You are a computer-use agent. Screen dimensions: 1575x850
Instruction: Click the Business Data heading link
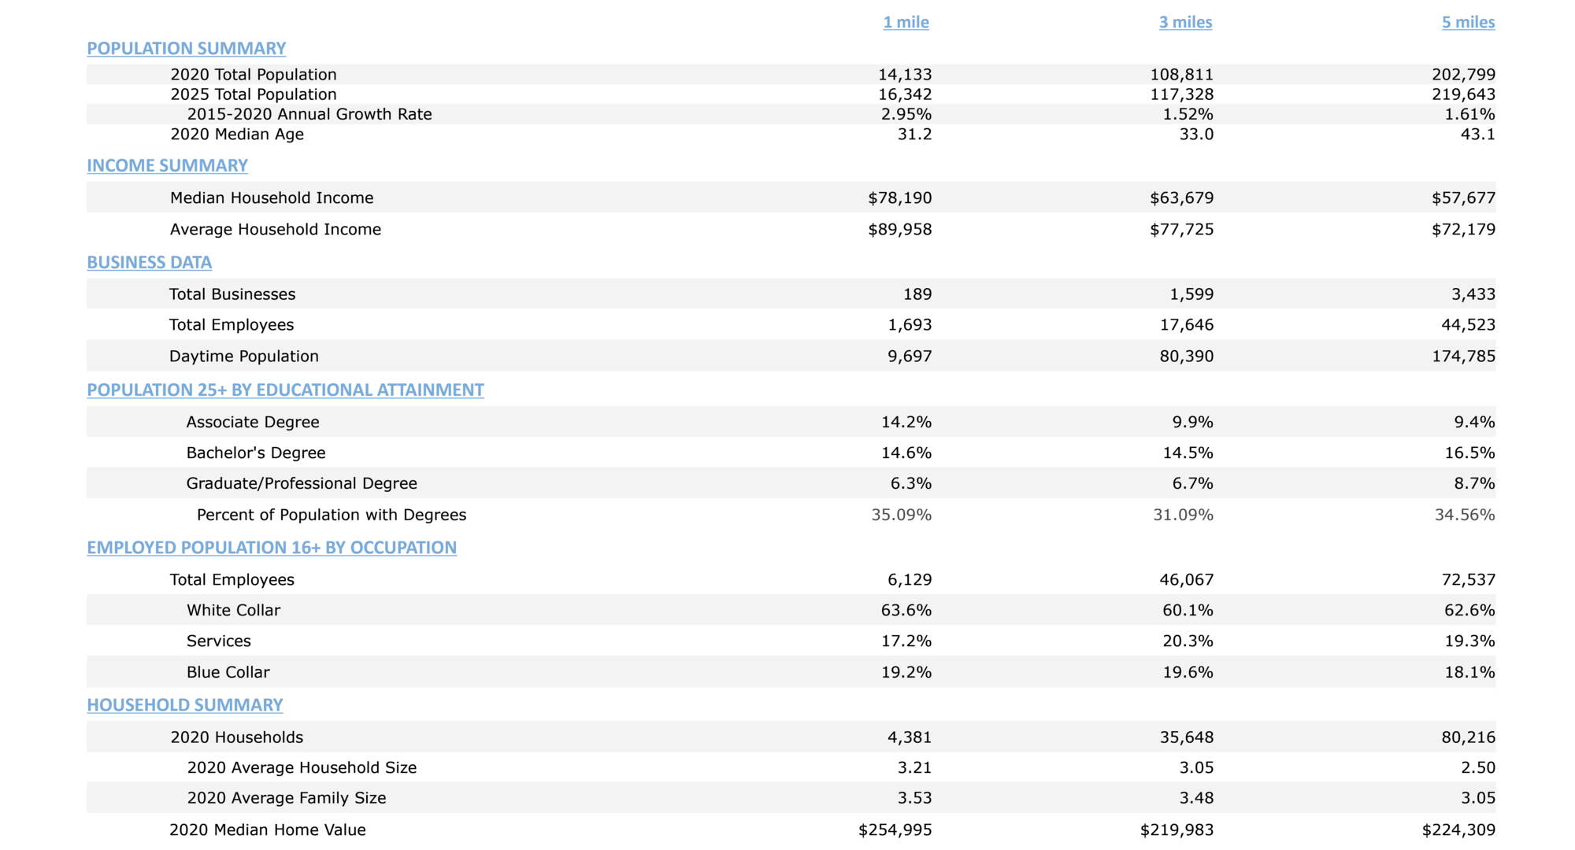point(149,262)
